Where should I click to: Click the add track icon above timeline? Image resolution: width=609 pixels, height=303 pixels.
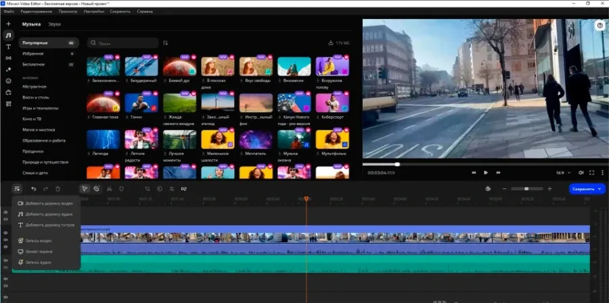tap(17, 189)
